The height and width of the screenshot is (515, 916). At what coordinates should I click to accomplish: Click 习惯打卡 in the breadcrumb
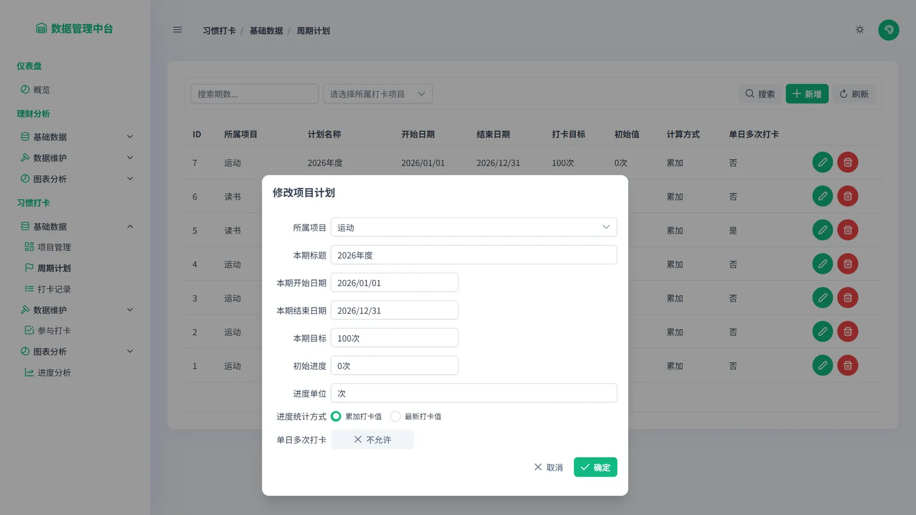(219, 31)
